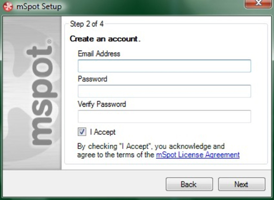The image size is (274, 200).
Task: Uncheck the I Accept checkbox
Action: point(82,132)
